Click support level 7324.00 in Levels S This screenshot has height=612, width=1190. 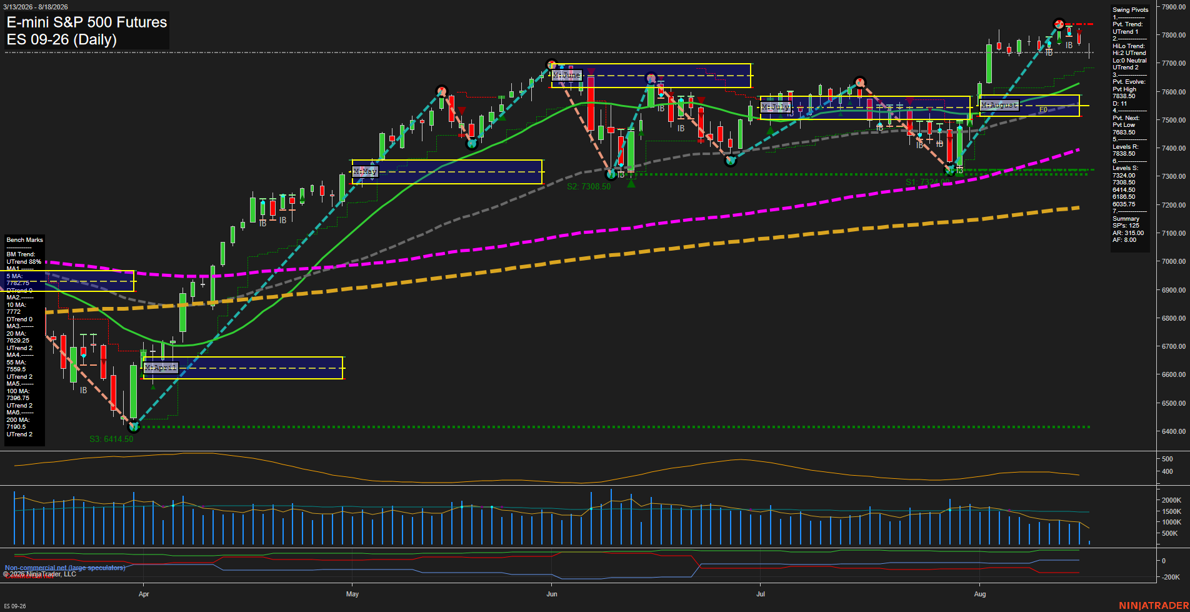(x=1124, y=176)
